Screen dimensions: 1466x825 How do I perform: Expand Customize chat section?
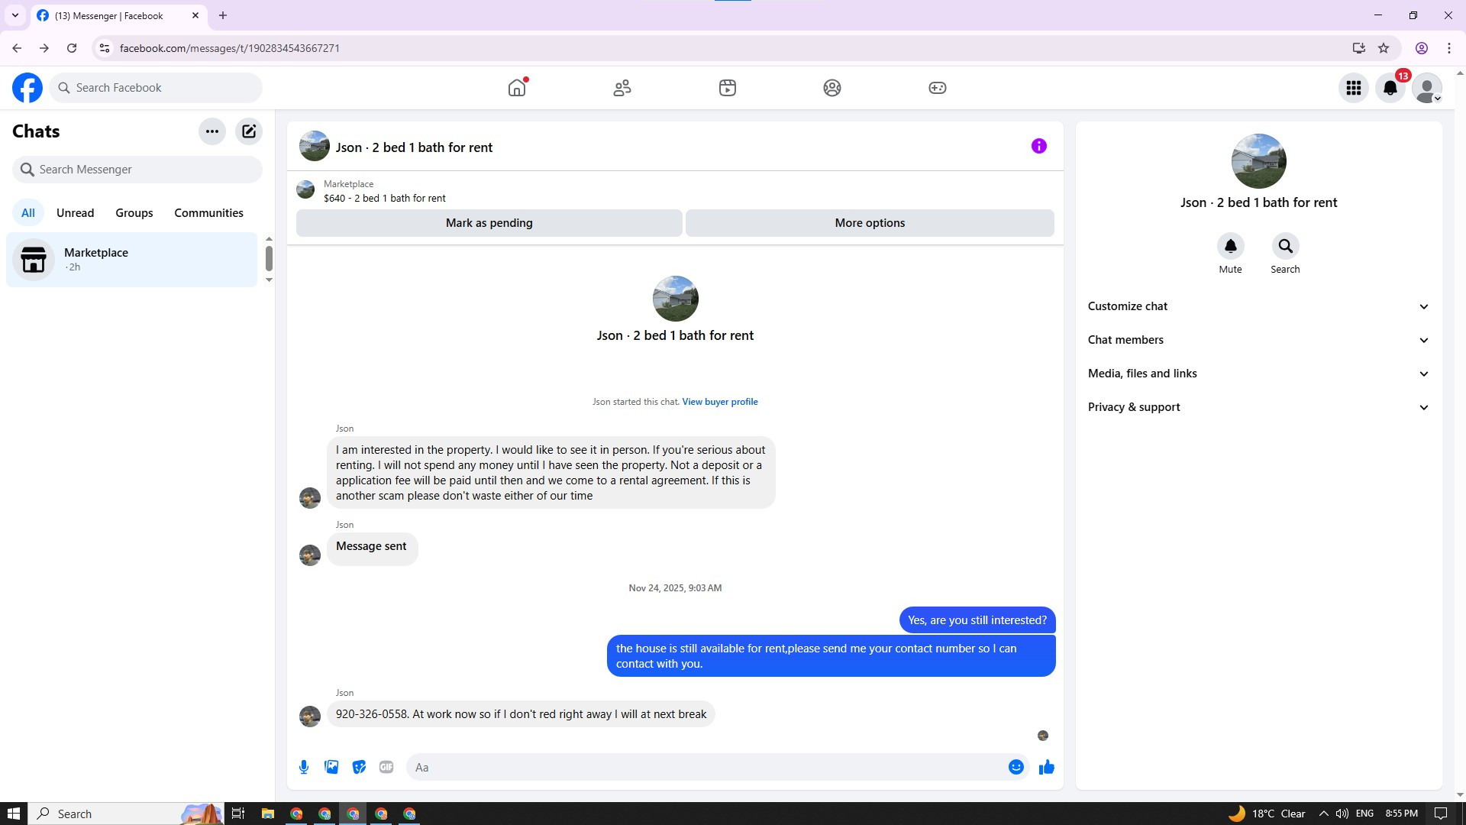coord(1258,306)
